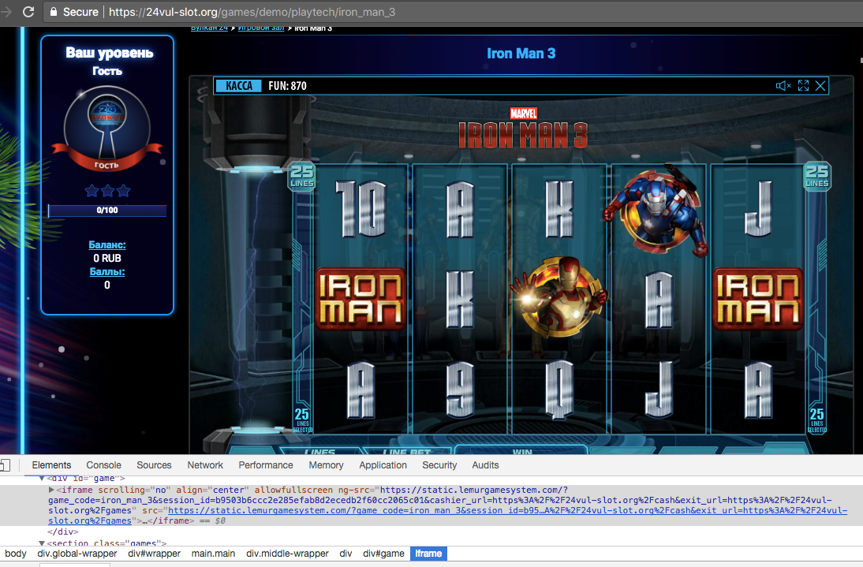The height and width of the screenshot is (567, 863).
Task: Click the IRON MAN logo symbol on reel five
Action: coord(758,299)
